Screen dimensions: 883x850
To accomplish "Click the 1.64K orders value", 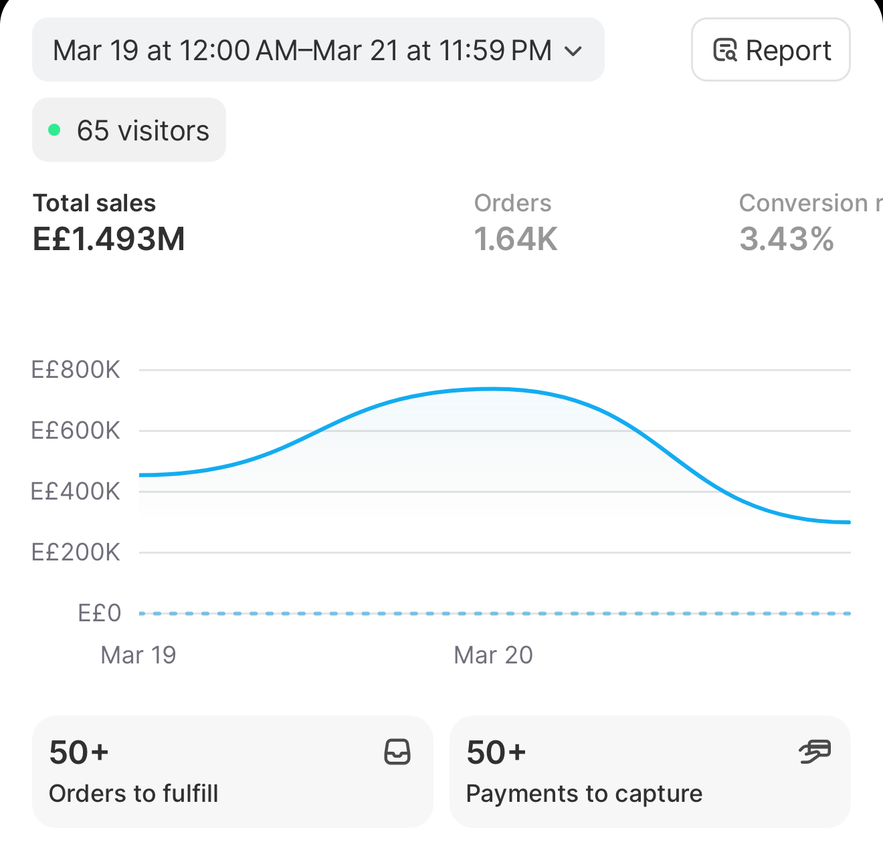I will [x=516, y=239].
